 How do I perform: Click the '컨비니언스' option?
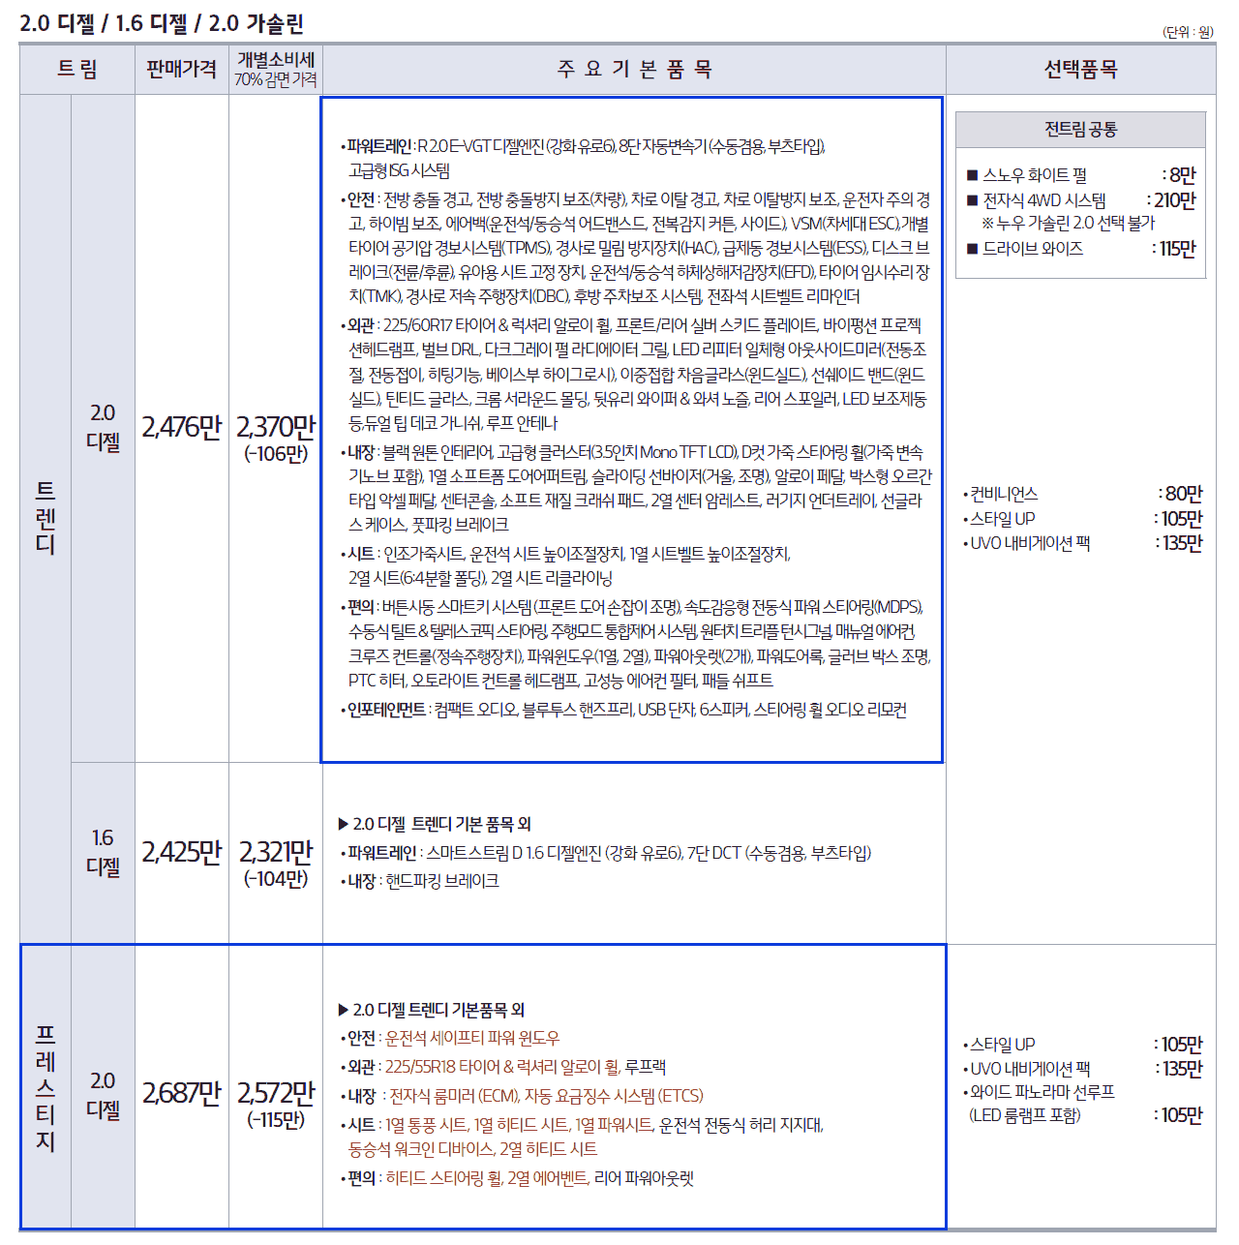pyautogui.click(x=1004, y=494)
